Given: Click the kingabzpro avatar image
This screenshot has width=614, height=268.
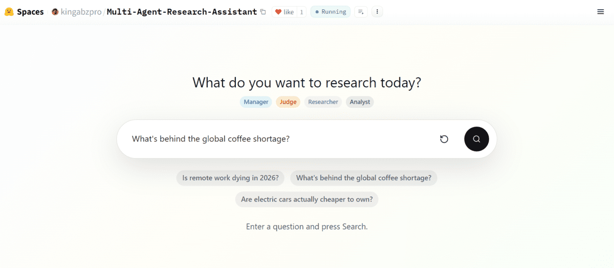Looking at the screenshot, I should coord(55,12).
